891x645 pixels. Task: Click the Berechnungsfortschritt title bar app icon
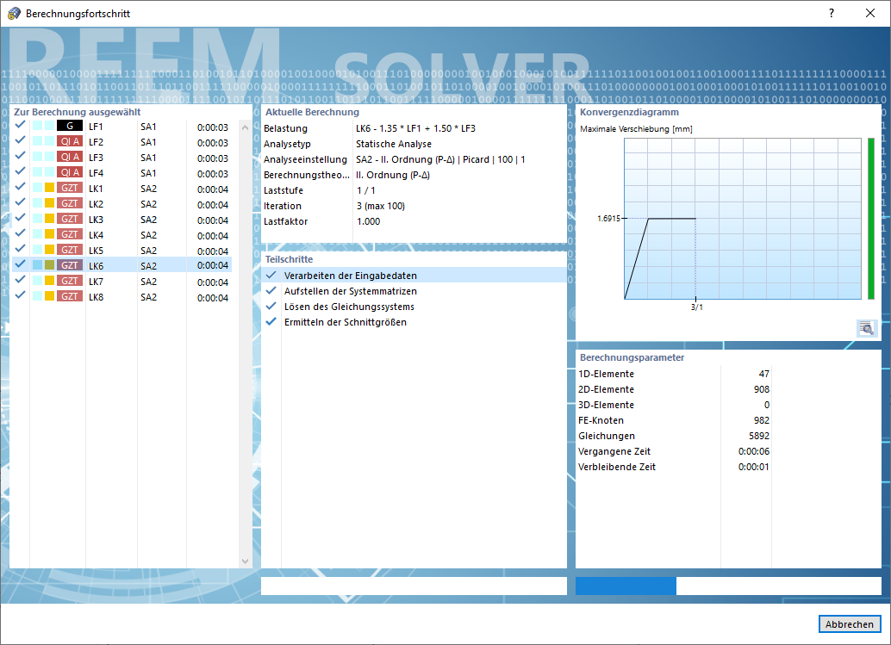14,13
